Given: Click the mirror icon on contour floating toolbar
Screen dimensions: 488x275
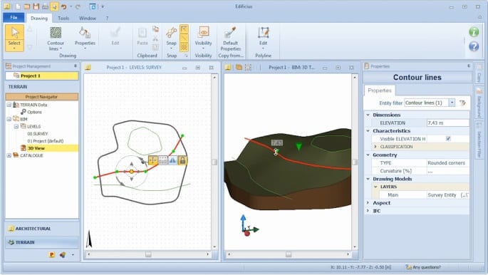Looking at the screenshot, I should [172, 160].
